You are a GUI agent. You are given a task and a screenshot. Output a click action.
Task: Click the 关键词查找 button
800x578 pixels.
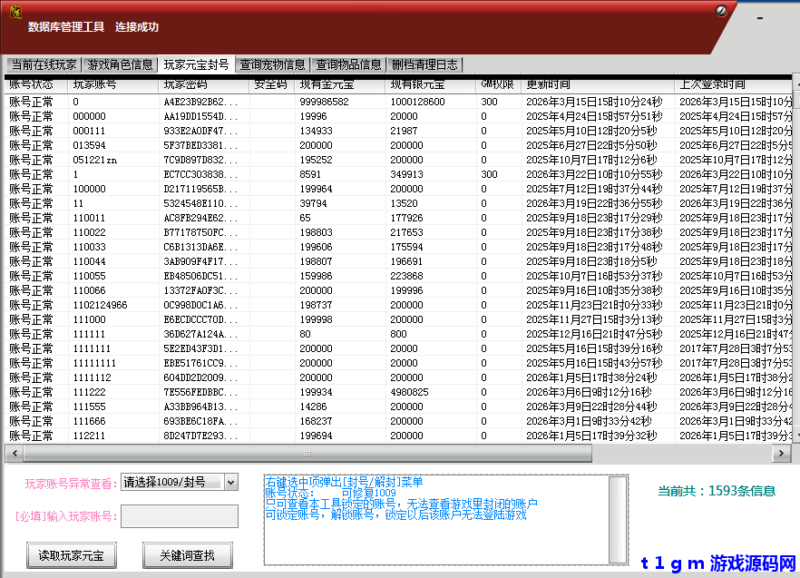click(188, 554)
